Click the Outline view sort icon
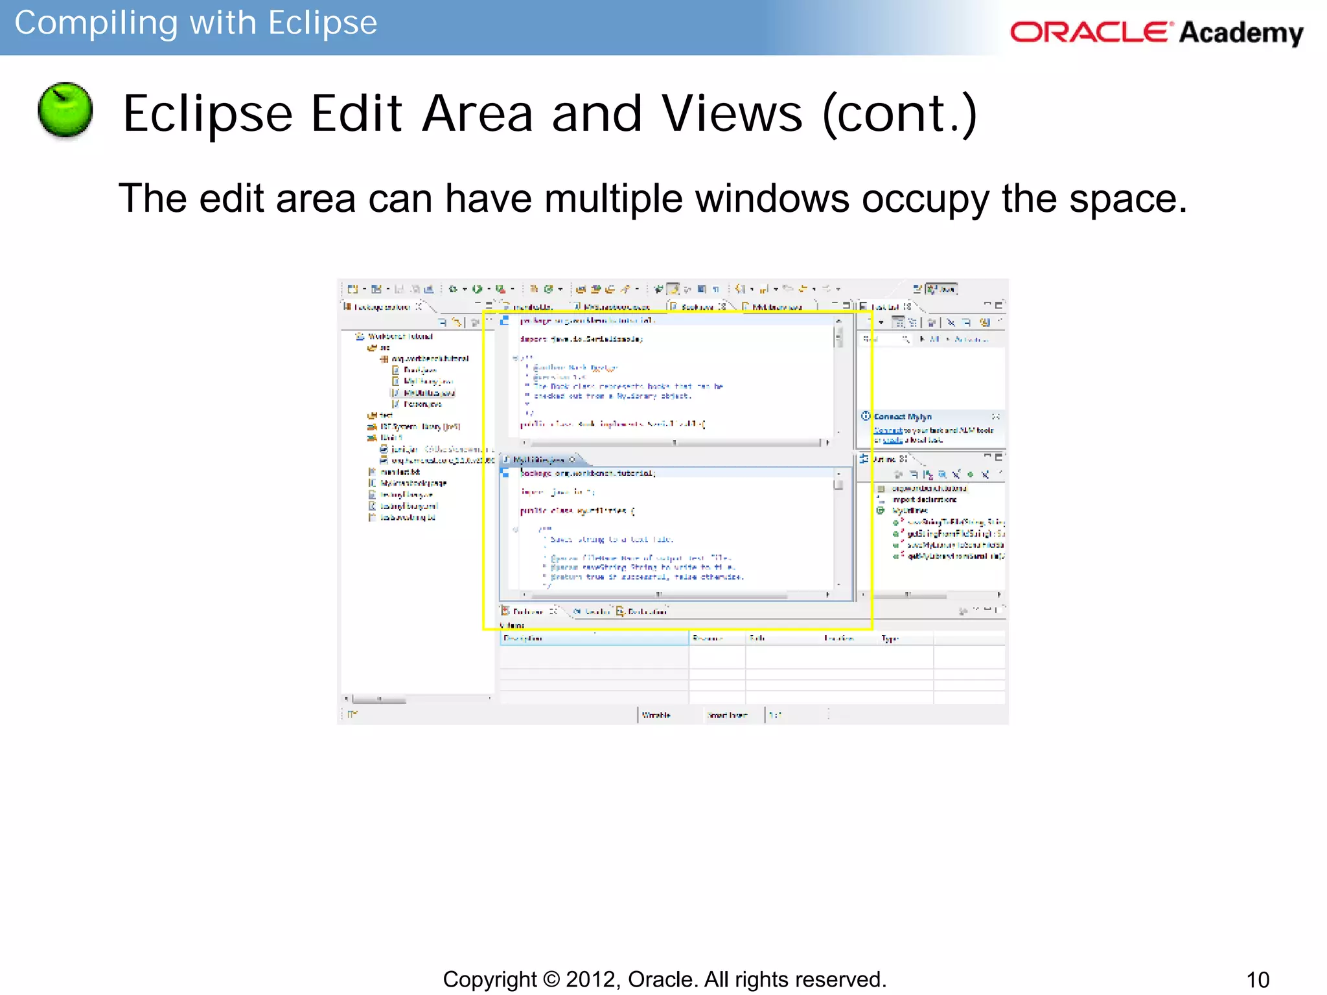 click(x=929, y=475)
